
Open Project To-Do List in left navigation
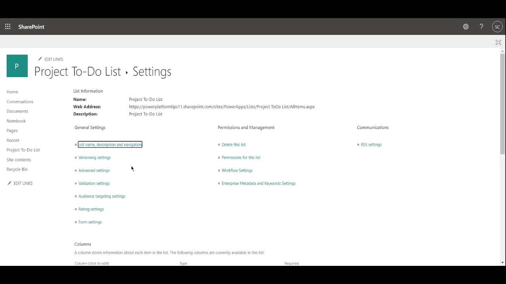(x=23, y=150)
